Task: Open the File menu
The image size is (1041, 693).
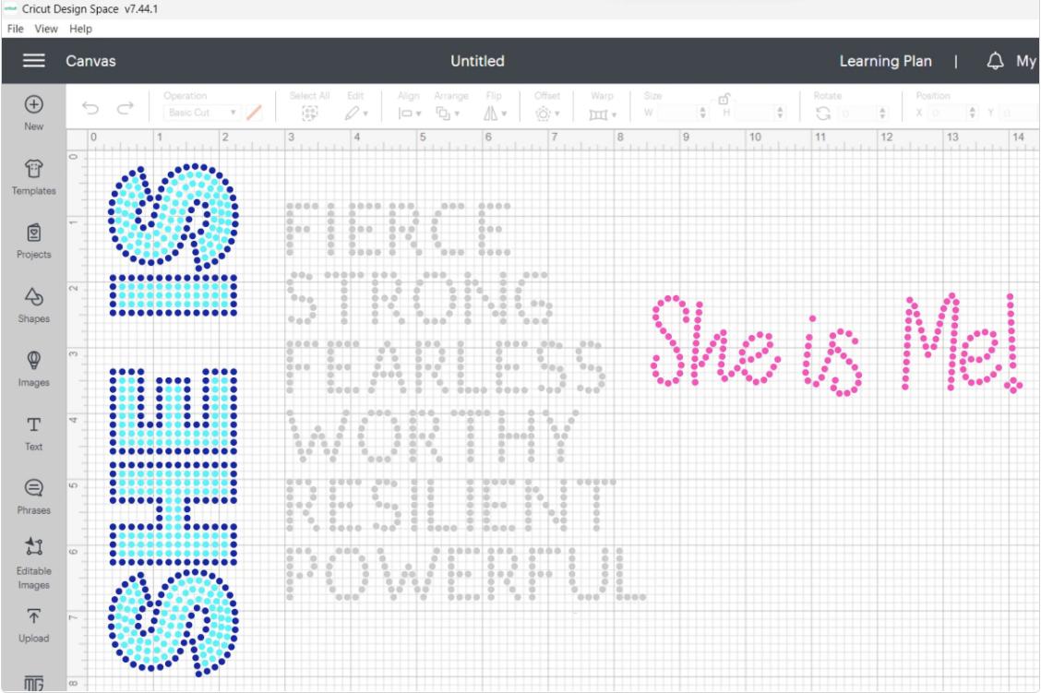Action: (x=16, y=29)
